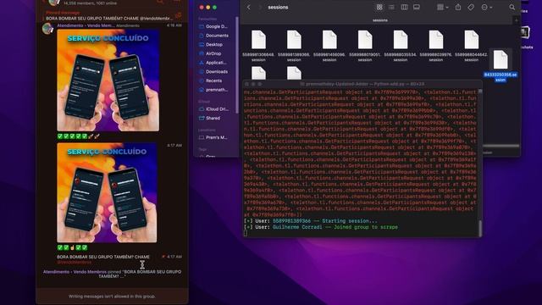The height and width of the screenshot is (305, 542).
Task: Click the pin list icon beside the pinned message
Action: [179, 15]
